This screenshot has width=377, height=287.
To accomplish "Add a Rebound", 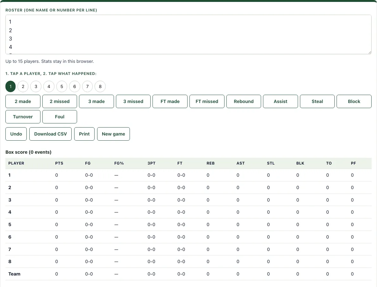I will (244, 101).
